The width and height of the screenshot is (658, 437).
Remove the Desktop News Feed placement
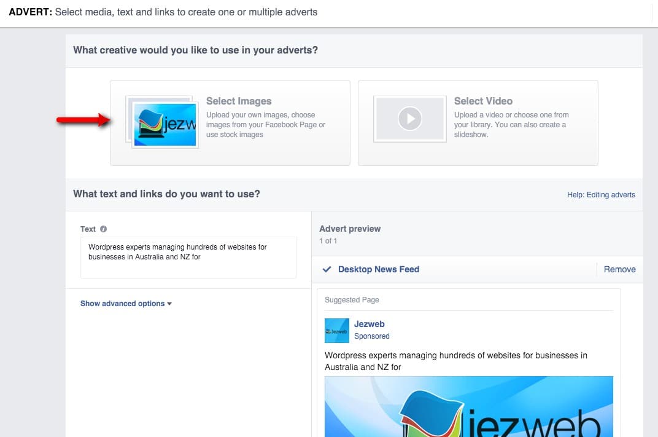[619, 269]
